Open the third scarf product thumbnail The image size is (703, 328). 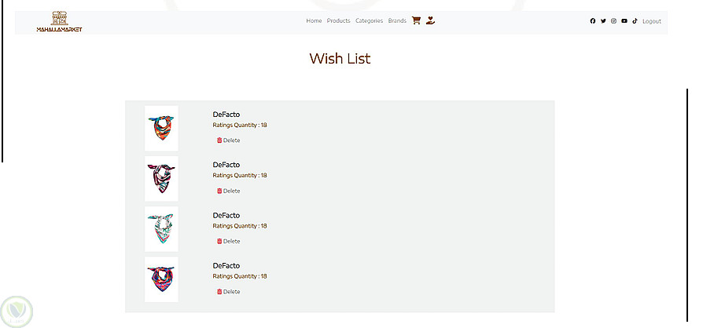tap(161, 228)
